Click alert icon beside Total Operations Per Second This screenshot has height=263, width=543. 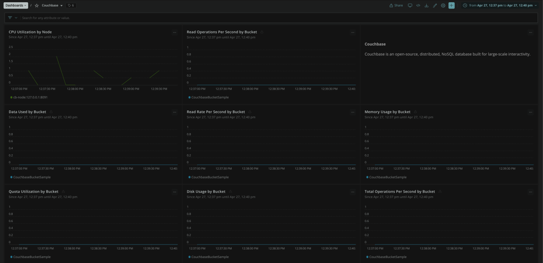click(440, 191)
